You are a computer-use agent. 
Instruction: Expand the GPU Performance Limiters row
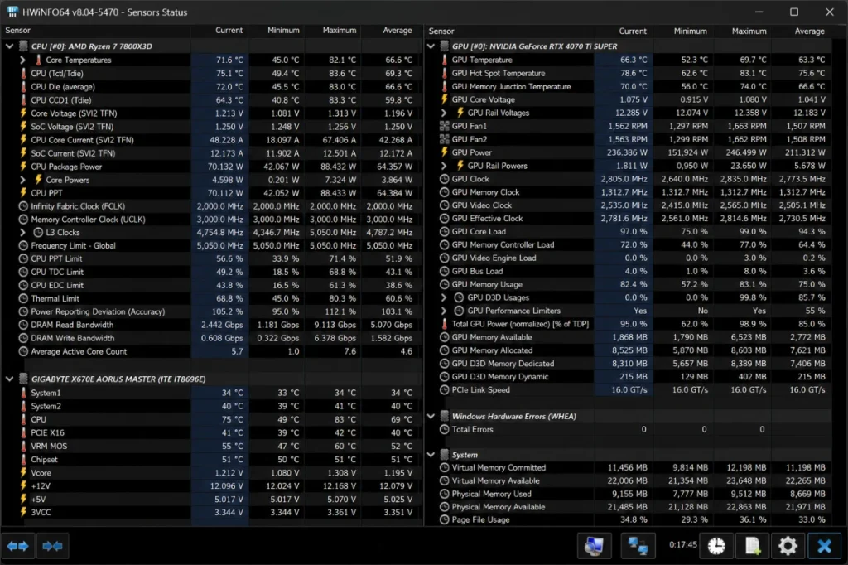point(444,311)
